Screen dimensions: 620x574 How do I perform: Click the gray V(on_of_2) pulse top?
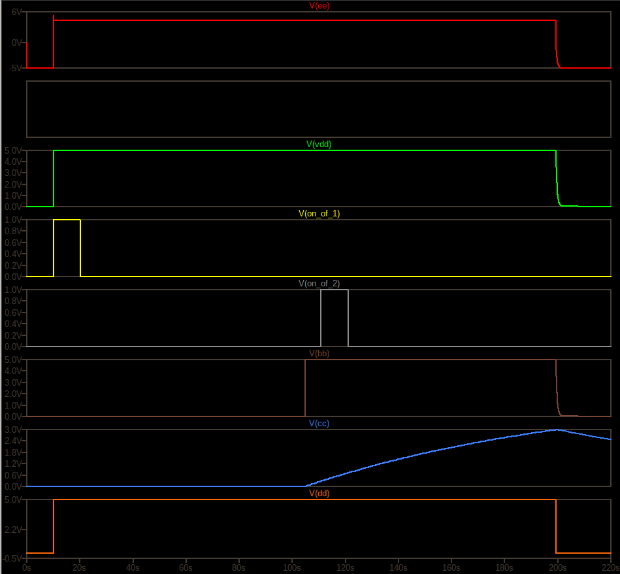pyautogui.click(x=334, y=290)
